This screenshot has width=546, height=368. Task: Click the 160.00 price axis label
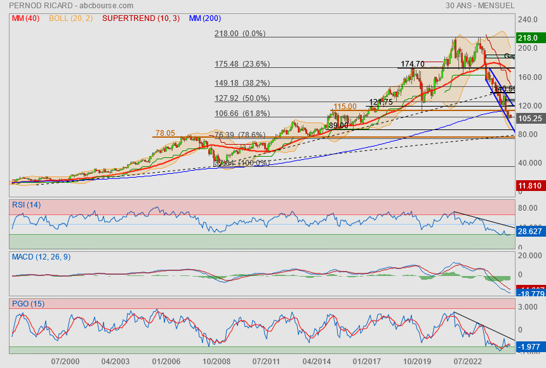tap(529, 77)
